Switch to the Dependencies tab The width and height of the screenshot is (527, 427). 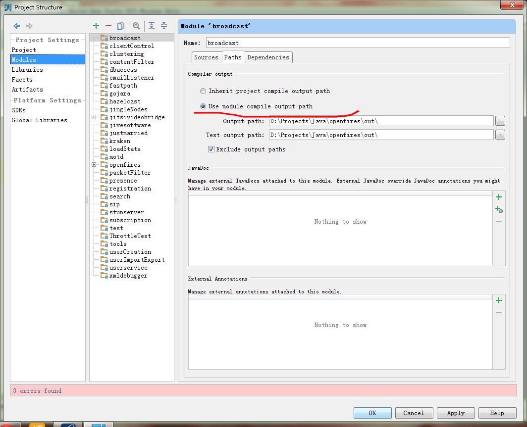pyautogui.click(x=268, y=57)
